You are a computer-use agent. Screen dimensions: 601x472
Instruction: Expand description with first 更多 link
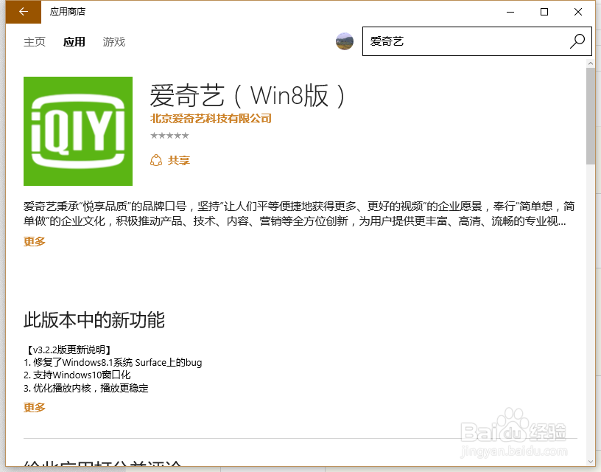click(x=35, y=241)
